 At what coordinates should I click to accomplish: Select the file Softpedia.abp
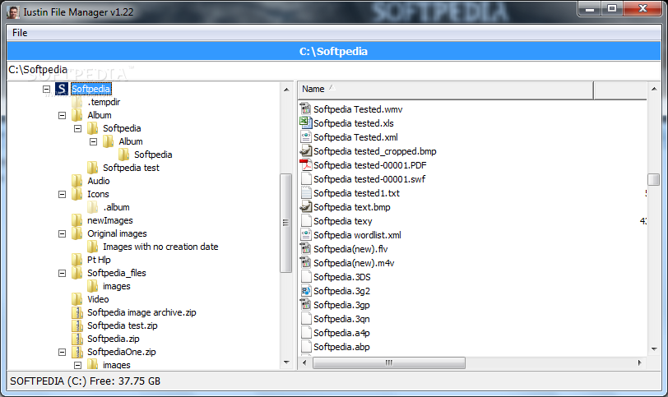[341, 347]
